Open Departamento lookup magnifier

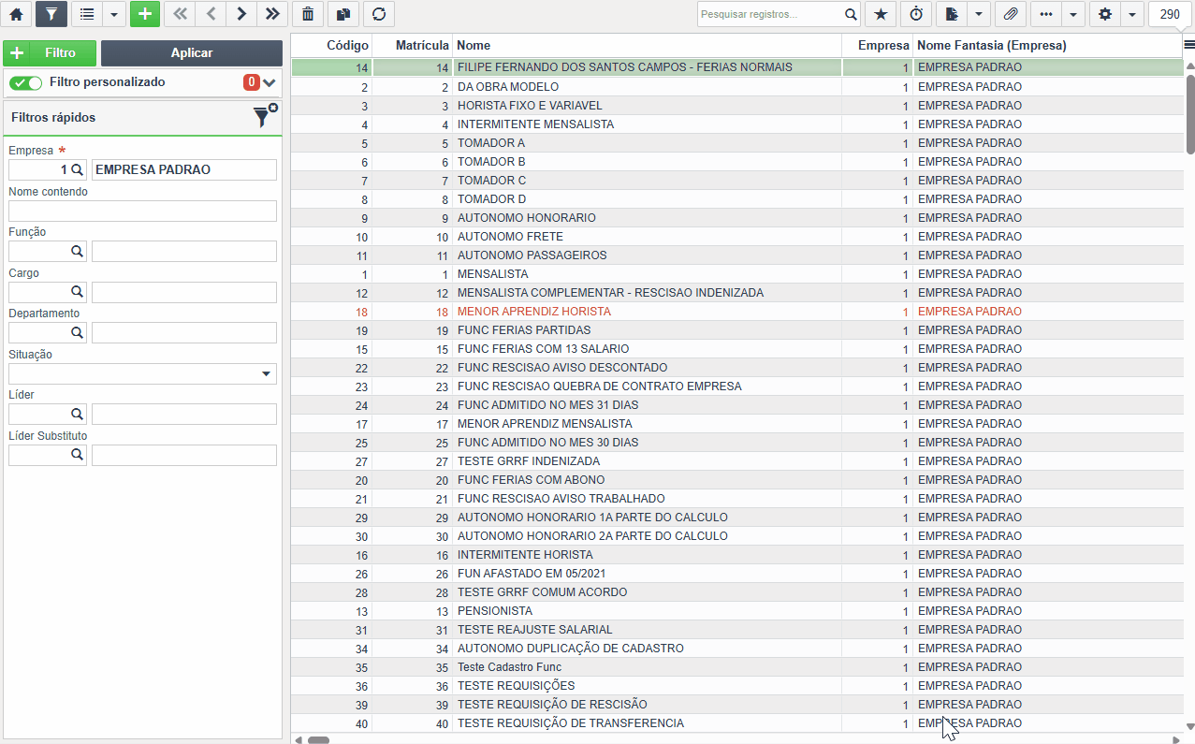point(78,332)
